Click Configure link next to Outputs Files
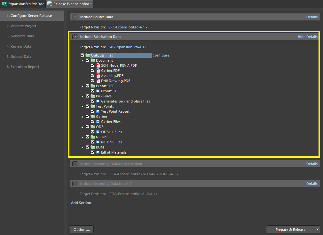 (x=161, y=55)
